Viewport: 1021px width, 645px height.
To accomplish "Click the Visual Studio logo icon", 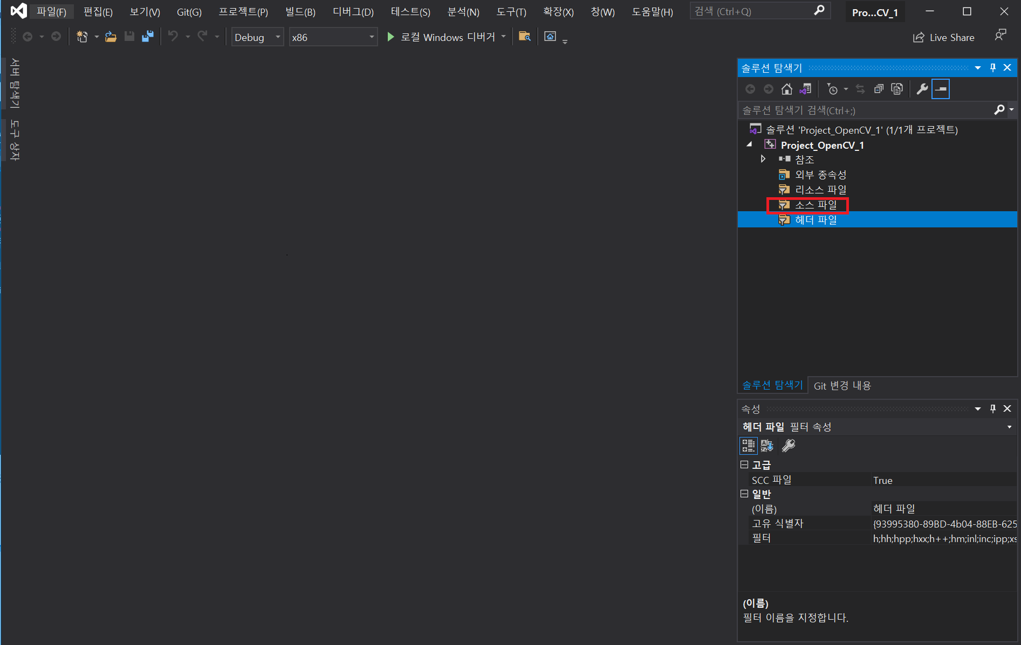I will click(x=19, y=11).
